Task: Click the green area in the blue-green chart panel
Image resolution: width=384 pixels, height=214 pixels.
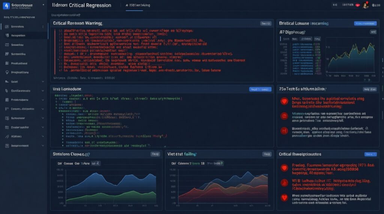Action: [x=110, y=197]
